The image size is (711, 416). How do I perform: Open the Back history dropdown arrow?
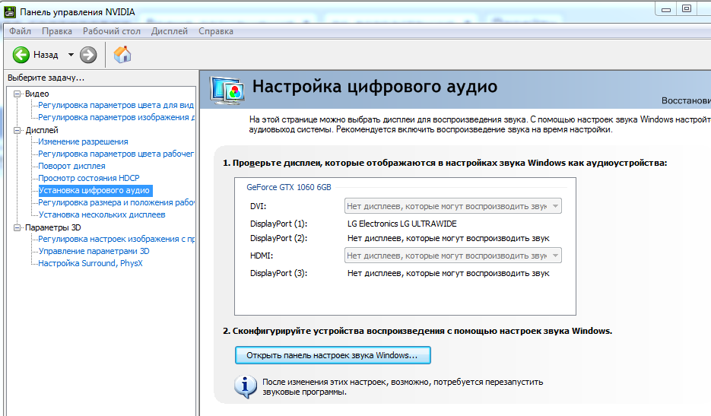point(71,55)
